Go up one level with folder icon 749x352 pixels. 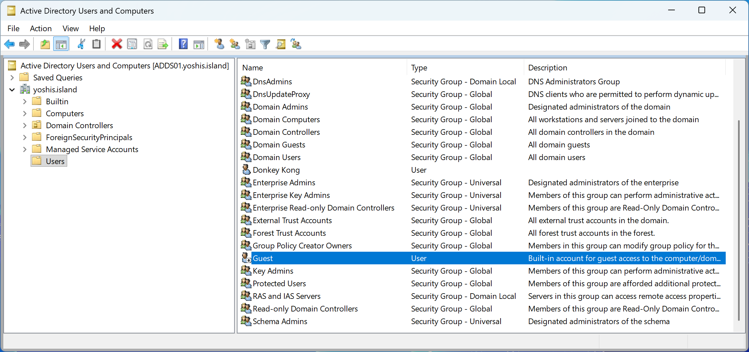click(45, 44)
